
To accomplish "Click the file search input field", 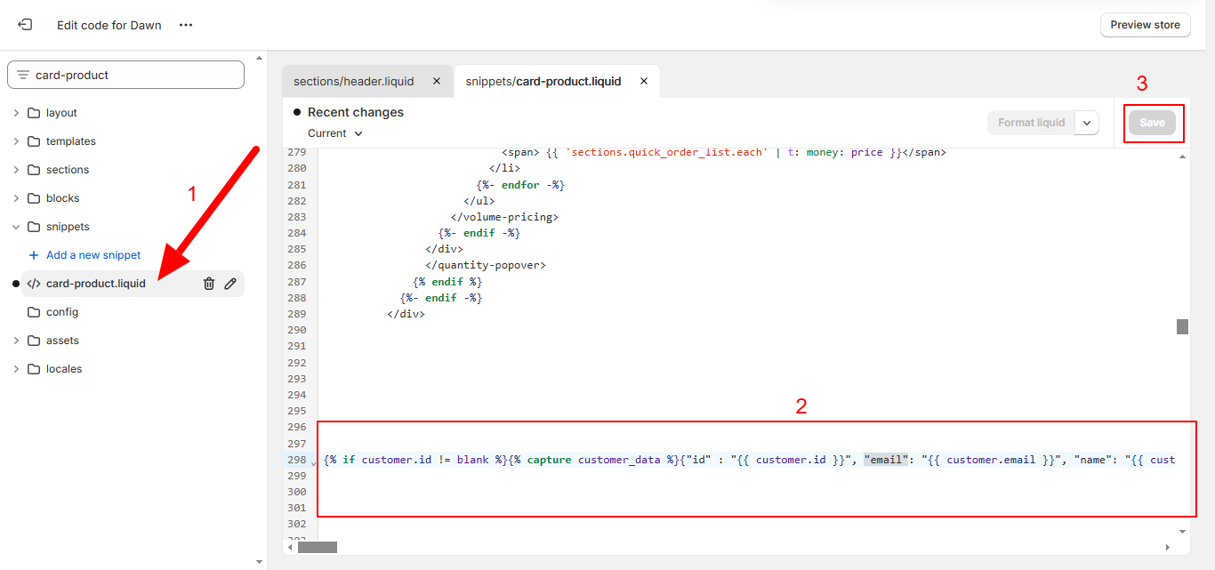I will tap(133, 76).
